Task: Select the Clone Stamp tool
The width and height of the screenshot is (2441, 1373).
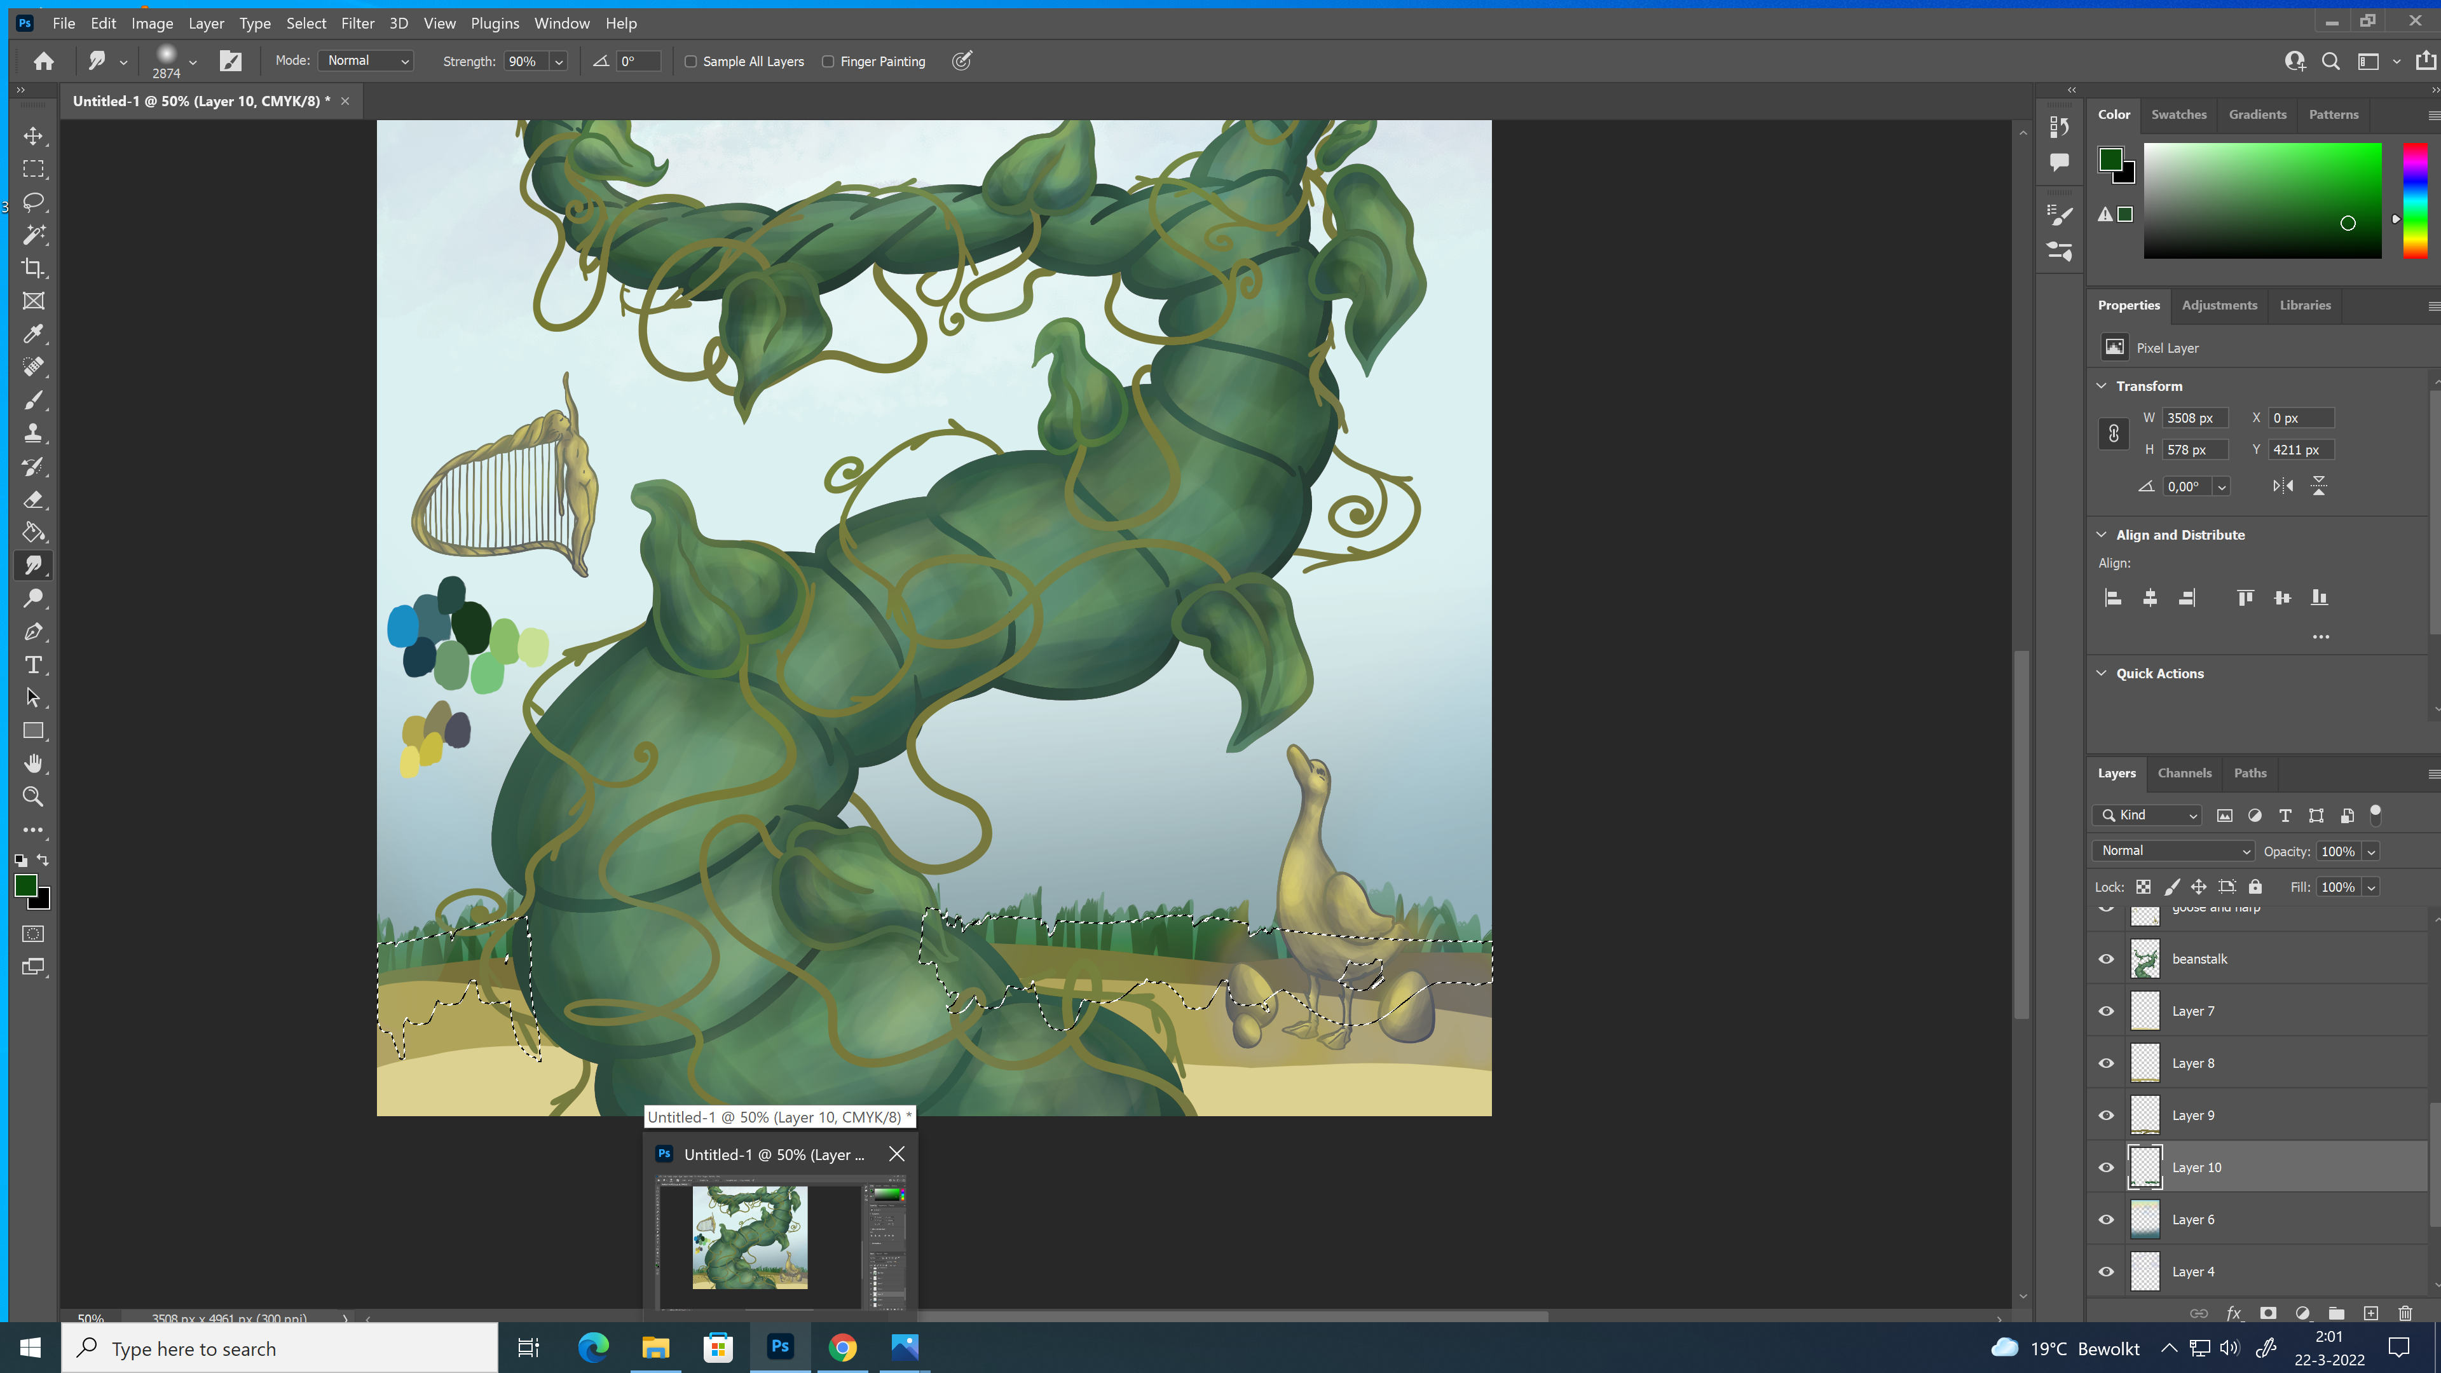Action: (33, 433)
